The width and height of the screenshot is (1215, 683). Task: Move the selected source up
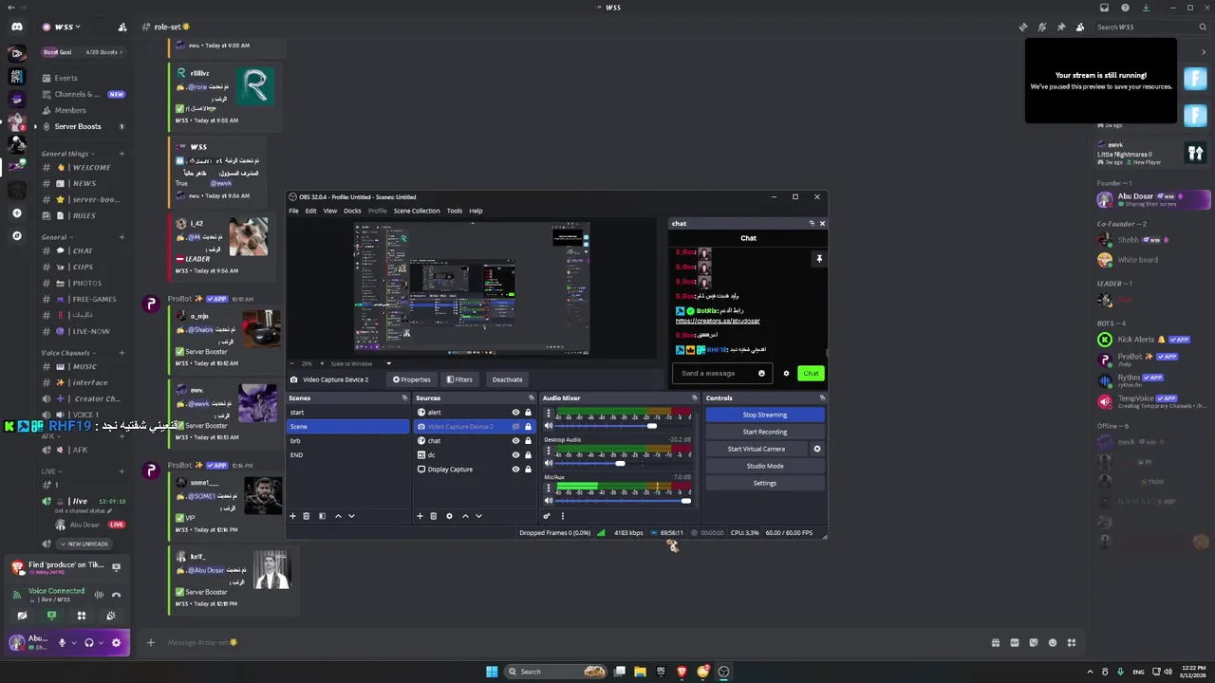point(465,516)
